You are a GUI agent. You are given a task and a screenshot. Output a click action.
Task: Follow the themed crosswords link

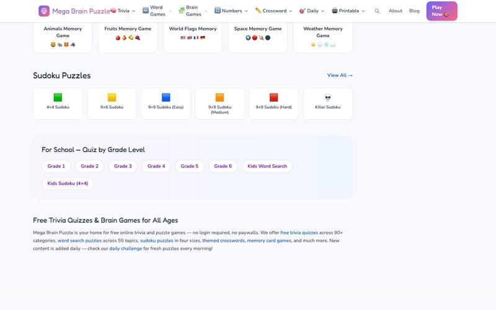pos(223,241)
